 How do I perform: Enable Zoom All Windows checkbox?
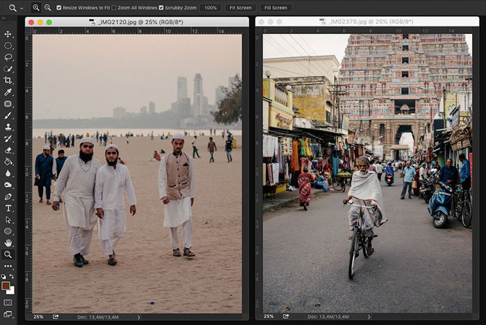point(114,8)
